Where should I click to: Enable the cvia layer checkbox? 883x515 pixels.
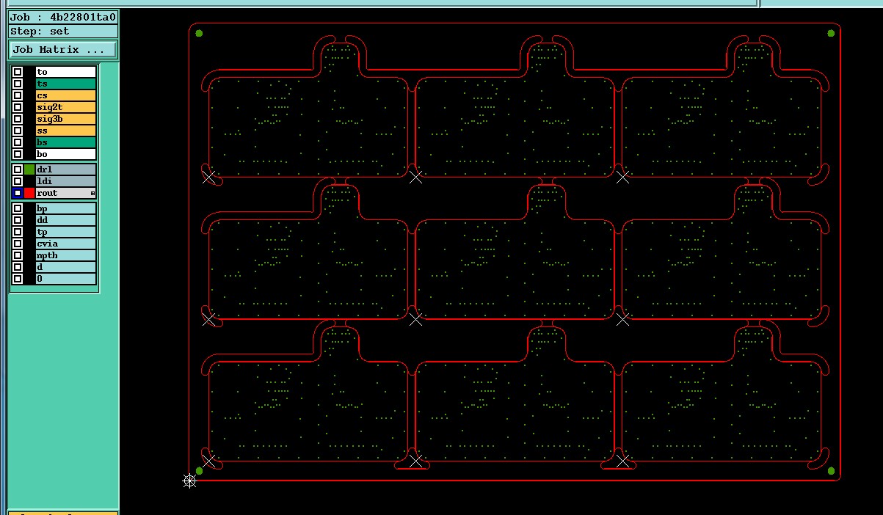click(18, 244)
